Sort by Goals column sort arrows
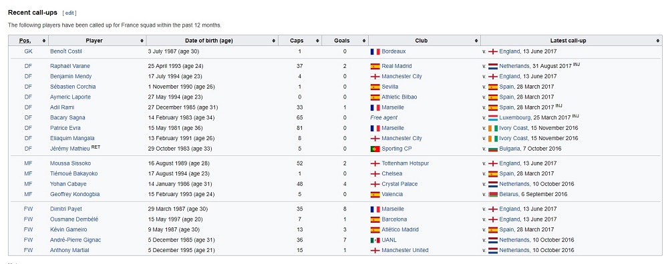The width and height of the screenshot is (668, 264). click(363, 41)
